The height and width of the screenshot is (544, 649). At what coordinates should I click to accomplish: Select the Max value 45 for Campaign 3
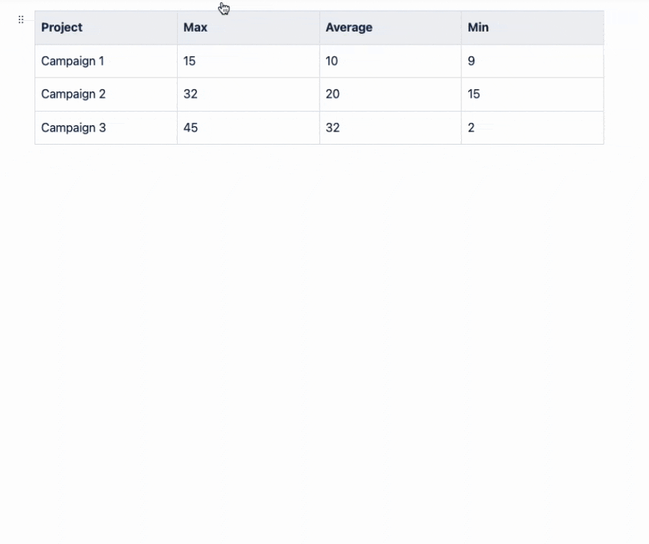pyautogui.click(x=190, y=127)
